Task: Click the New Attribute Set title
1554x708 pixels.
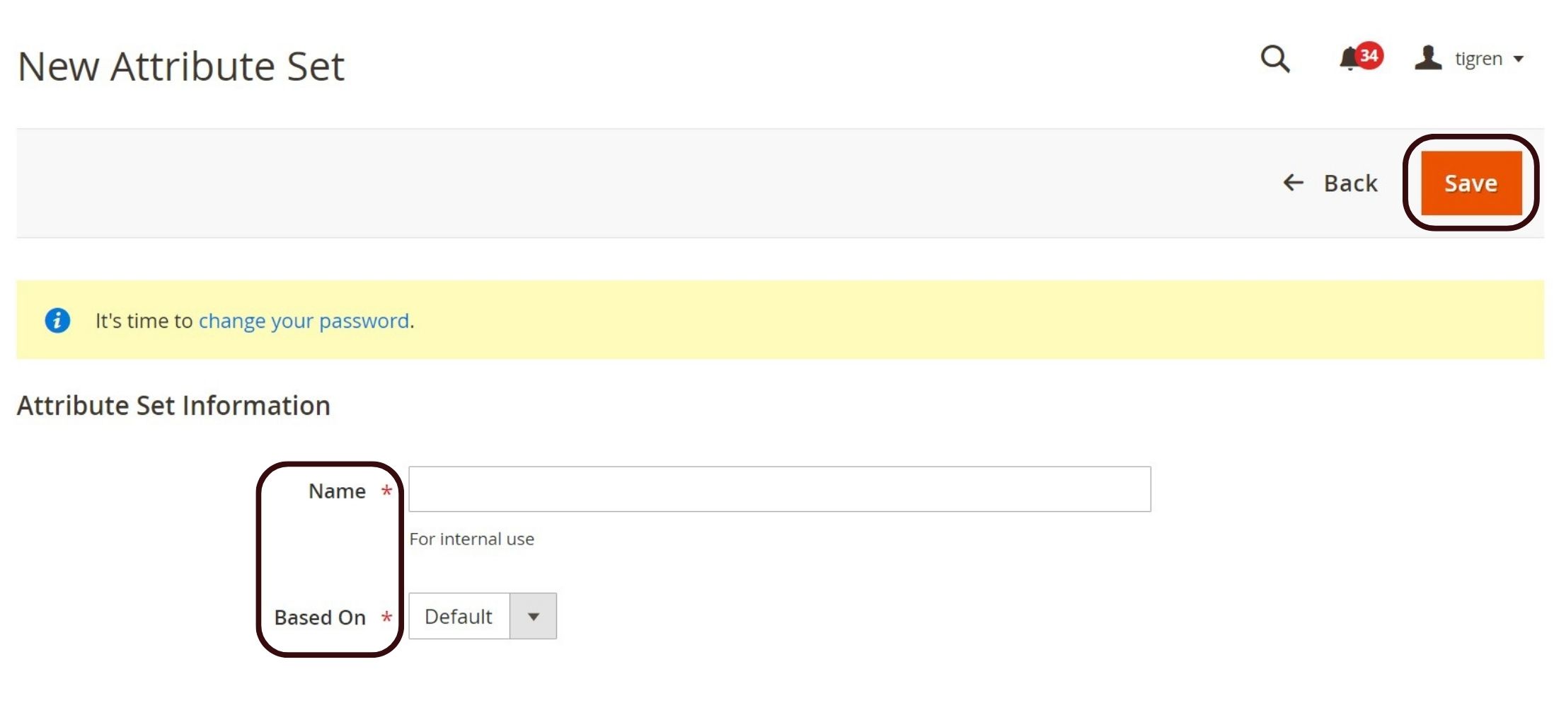Action: [x=181, y=67]
